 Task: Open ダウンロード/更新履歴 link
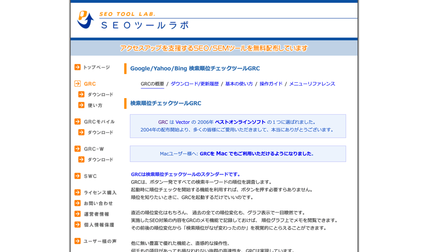pos(195,84)
